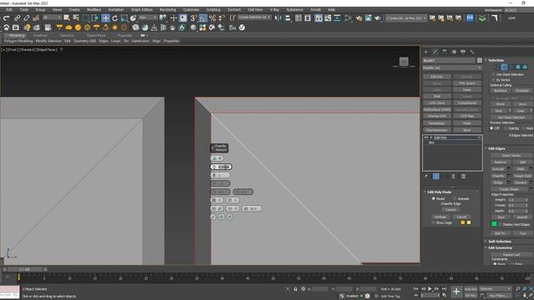Image resolution: width=534 pixels, height=300 pixels.
Task: Activate the Select and Rotate tool
Action: pos(115,18)
